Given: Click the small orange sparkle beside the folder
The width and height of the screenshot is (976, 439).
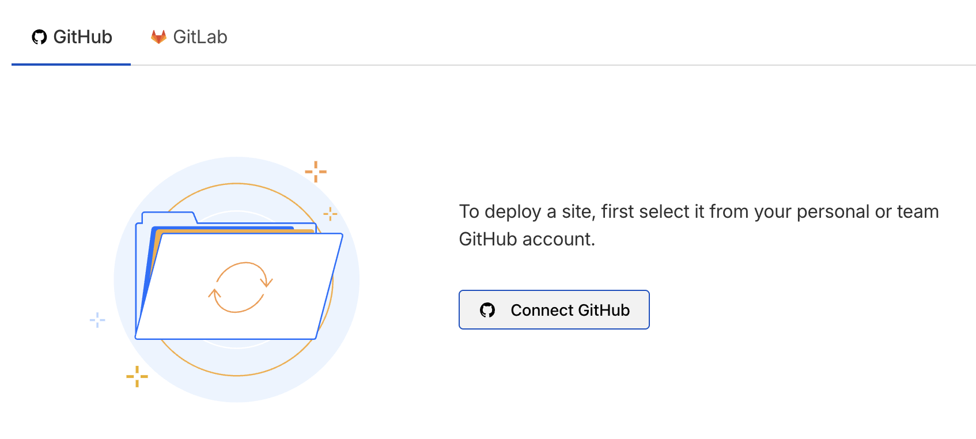Looking at the screenshot, I should tap(330, 214).
